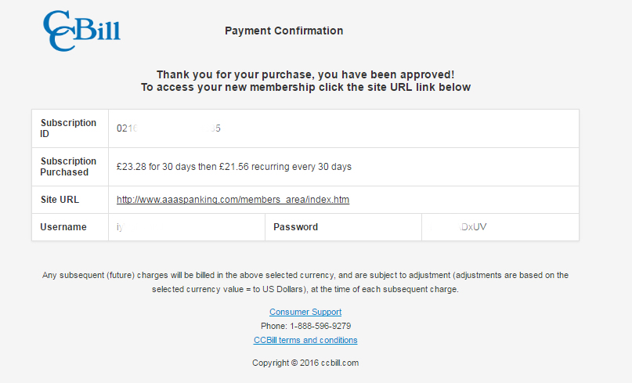Click the Username value cell

[x=186, y=227]
